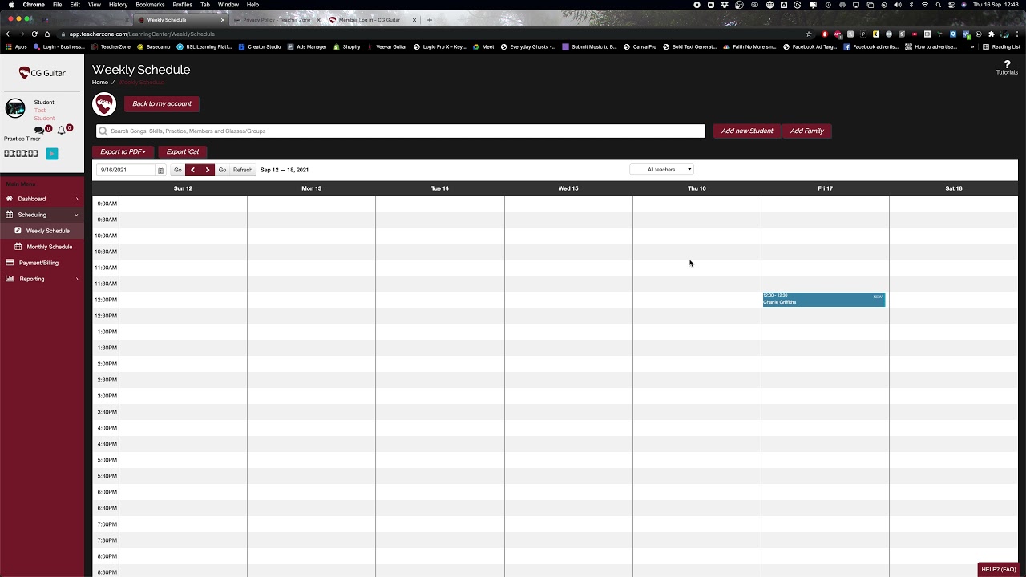Image resolution: width=1026 pixels, height=577 pixels.
Task: Click the Refresh button
Action: click(243, 170)
